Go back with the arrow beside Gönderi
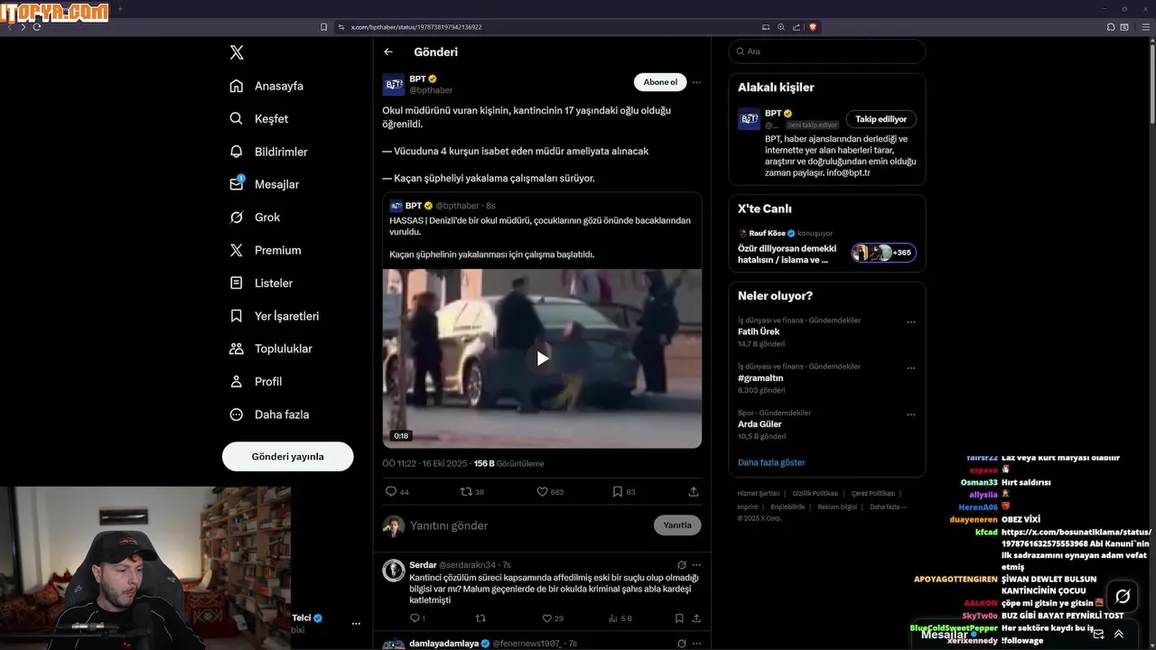 tap(388, 51)
